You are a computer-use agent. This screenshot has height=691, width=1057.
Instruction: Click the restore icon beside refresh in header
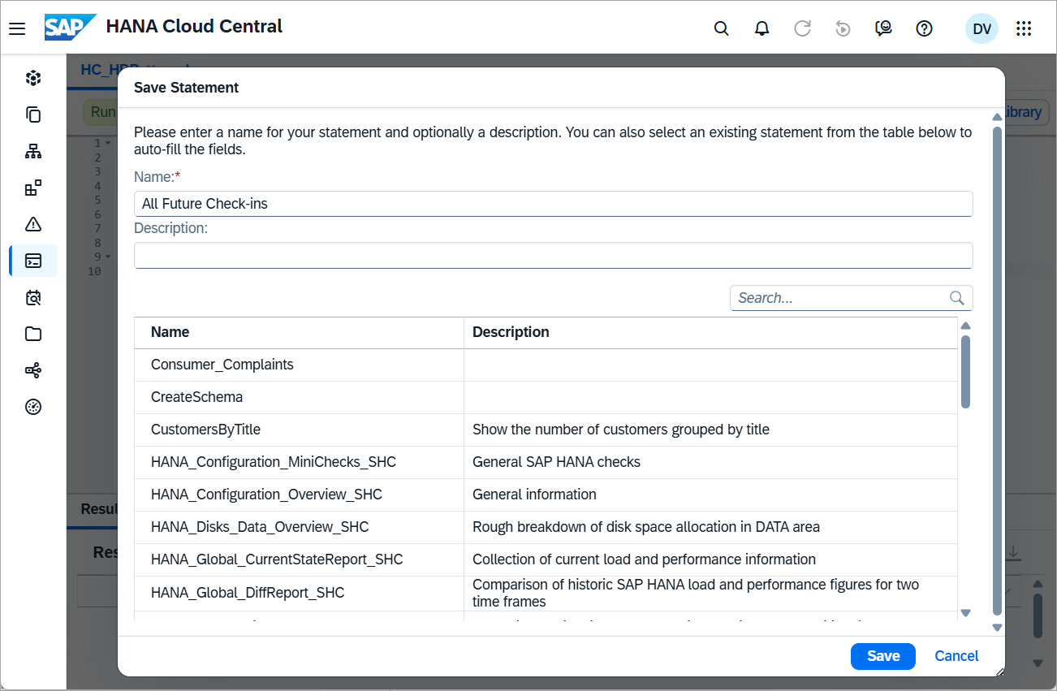pos(843,29)
